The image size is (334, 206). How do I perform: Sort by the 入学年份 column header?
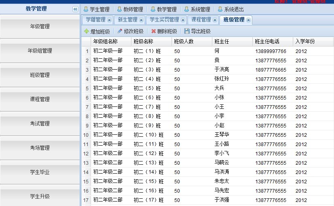(x=313, y=41)
